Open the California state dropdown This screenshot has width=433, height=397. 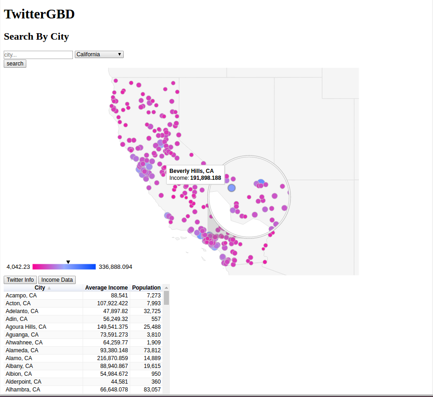click(99, 54)
